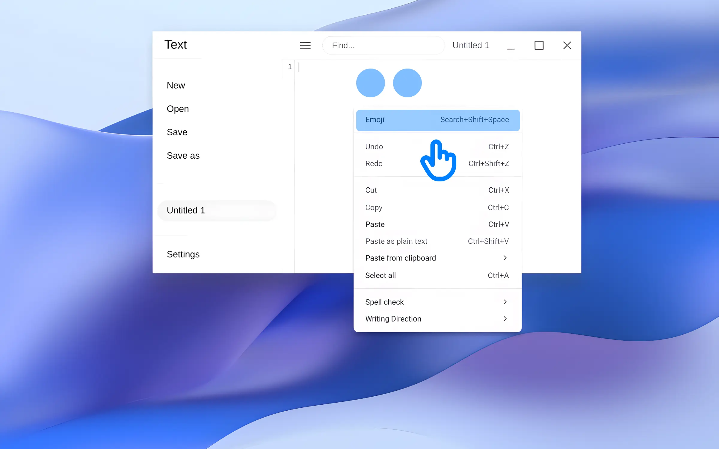This screenshot has height=449, width=719.
Task: Click the Find search field
Action: point(383,45)
